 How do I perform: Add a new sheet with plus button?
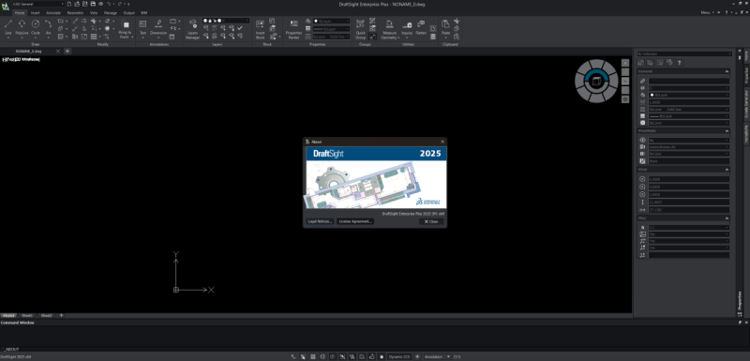click(61, 316)
